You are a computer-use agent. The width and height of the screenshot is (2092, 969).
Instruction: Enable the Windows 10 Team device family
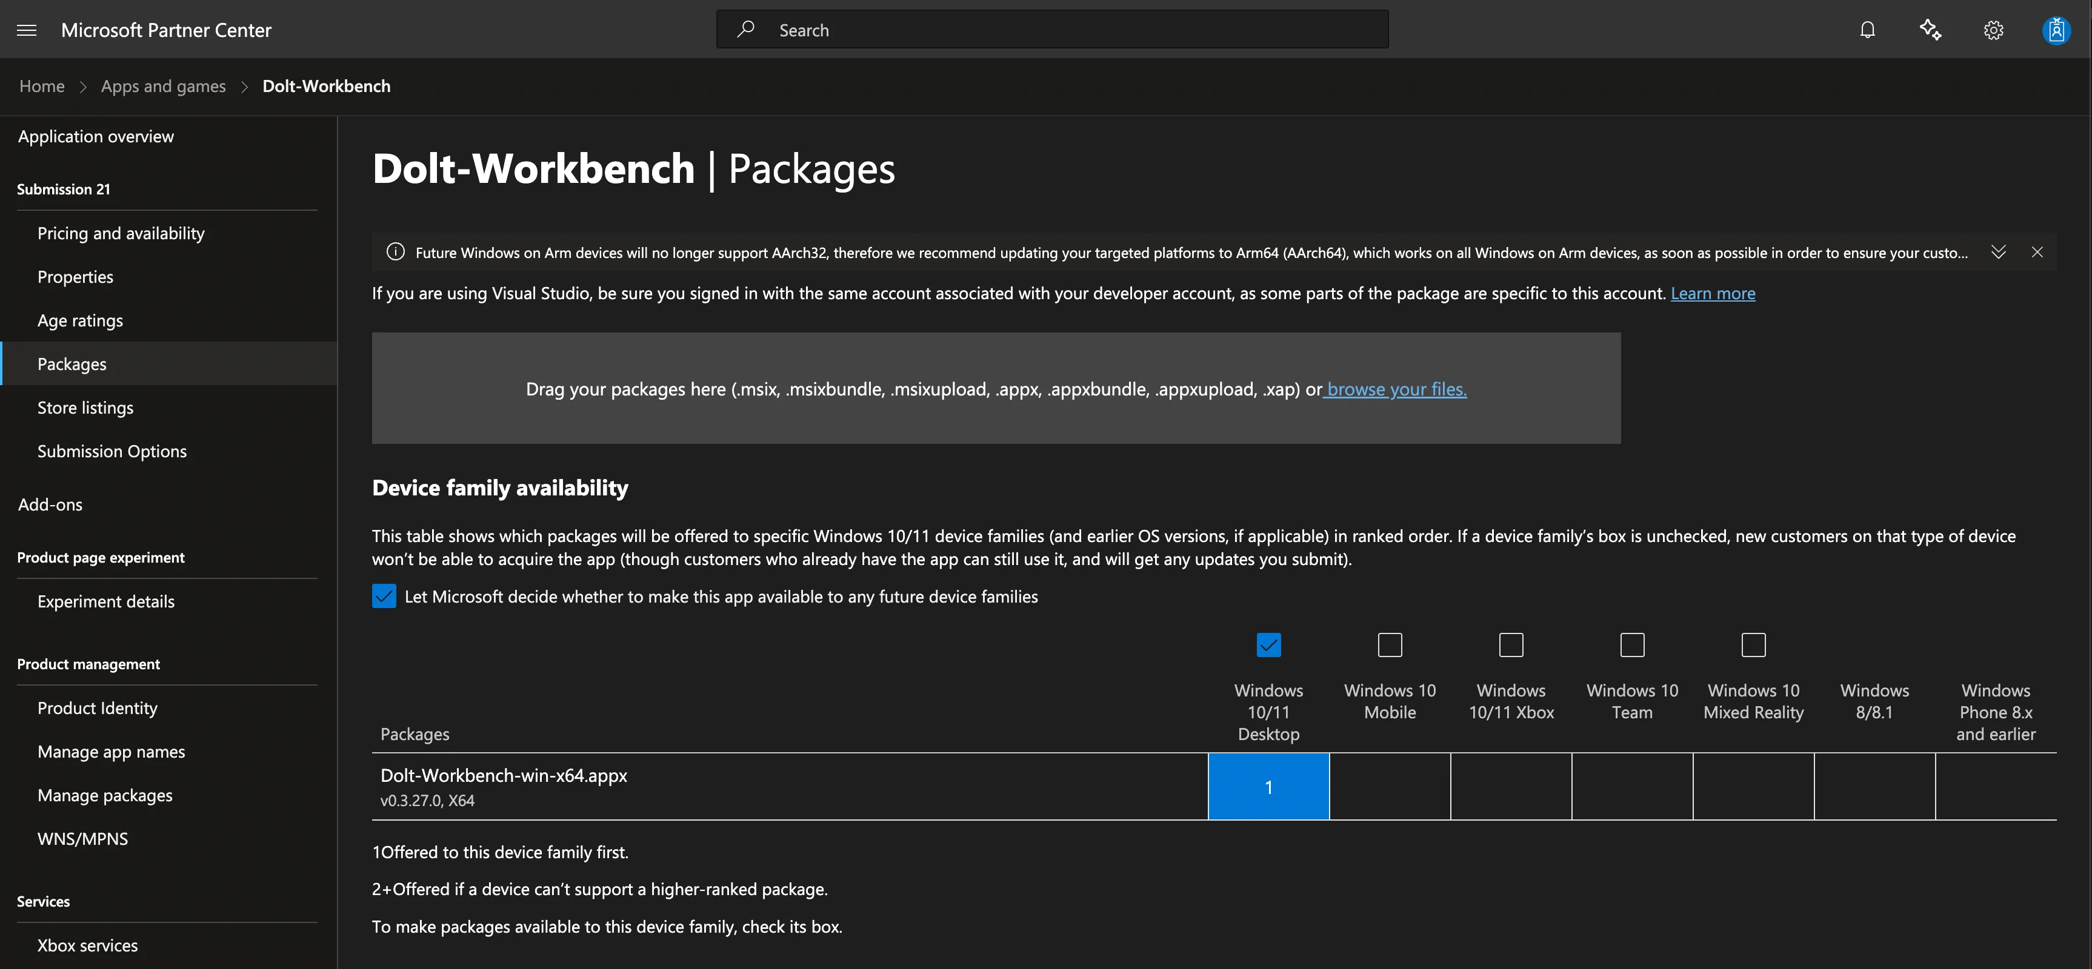pyautogui.click(x=1631, y=644)
